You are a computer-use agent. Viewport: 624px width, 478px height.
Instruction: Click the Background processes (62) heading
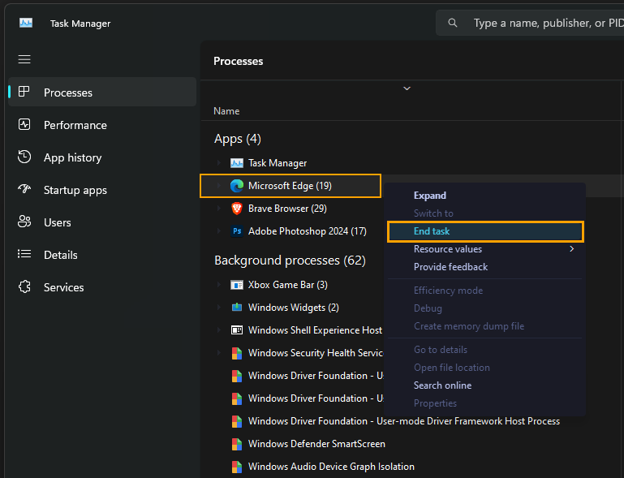tap(290, 261)
